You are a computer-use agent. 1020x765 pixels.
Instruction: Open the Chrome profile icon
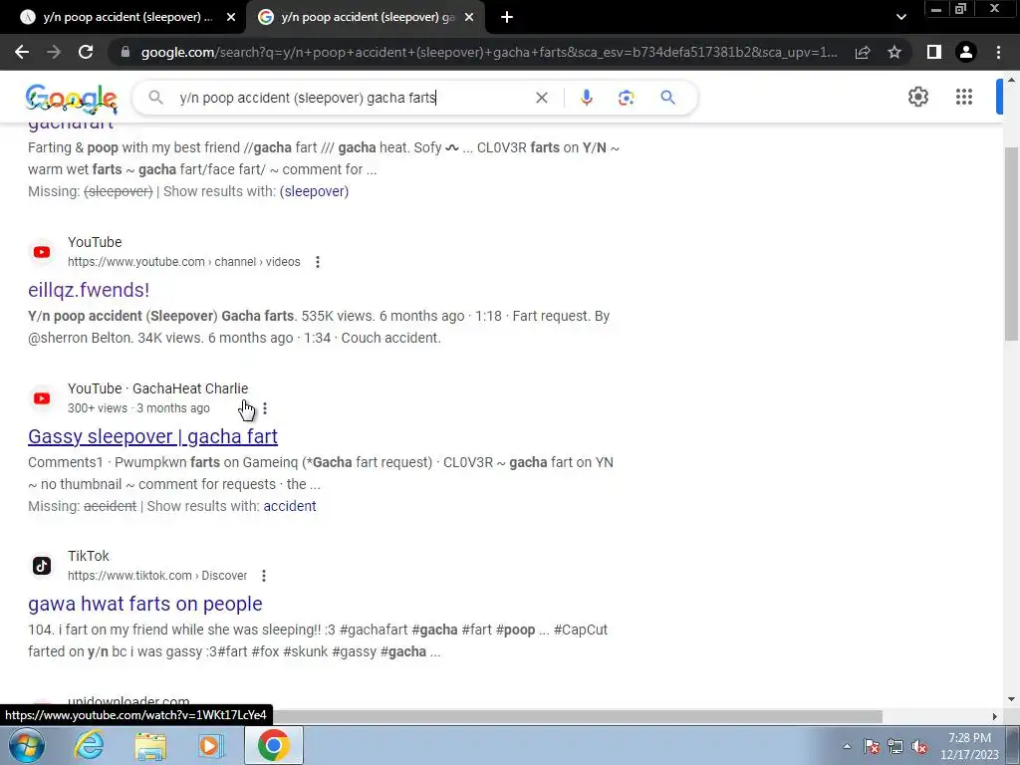click(966, 52)
